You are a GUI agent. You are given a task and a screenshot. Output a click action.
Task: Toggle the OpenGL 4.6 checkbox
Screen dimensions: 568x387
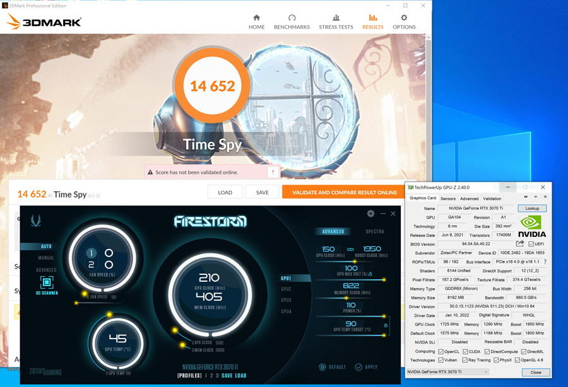[518, 360]
